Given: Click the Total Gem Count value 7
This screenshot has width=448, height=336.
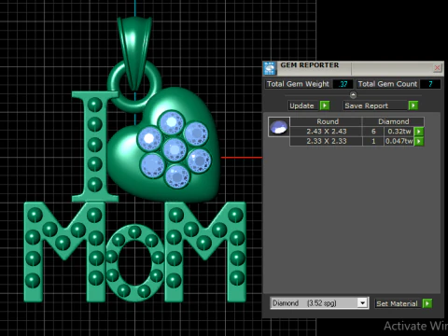Looking at the screenshot, I should point(430,84).
